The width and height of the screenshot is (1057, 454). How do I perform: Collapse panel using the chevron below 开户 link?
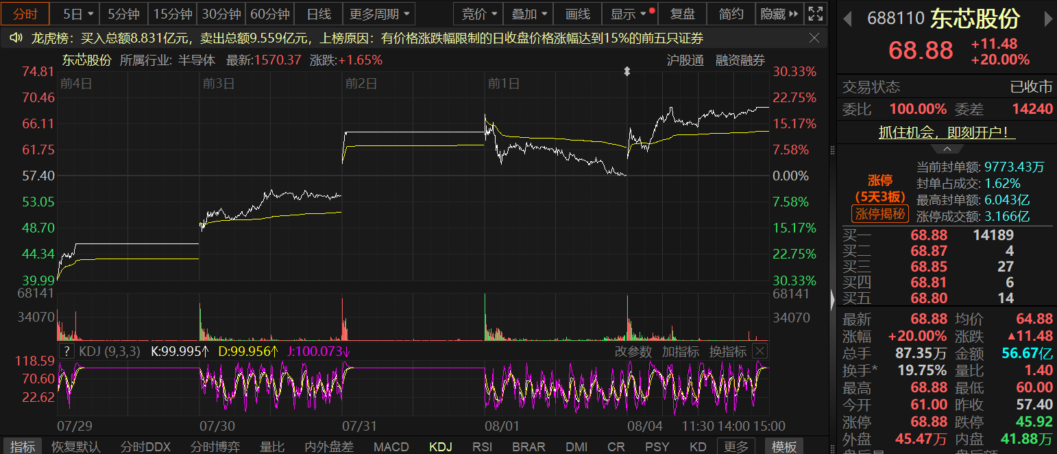tap(947, 150)
